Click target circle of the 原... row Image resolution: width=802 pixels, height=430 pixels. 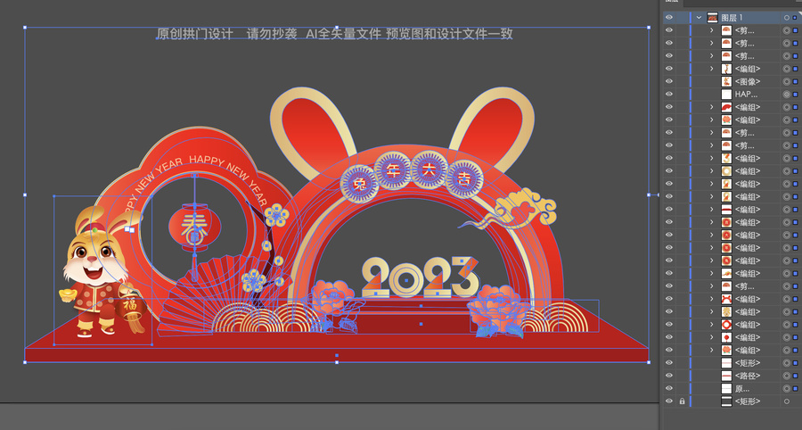pos(787,389)
